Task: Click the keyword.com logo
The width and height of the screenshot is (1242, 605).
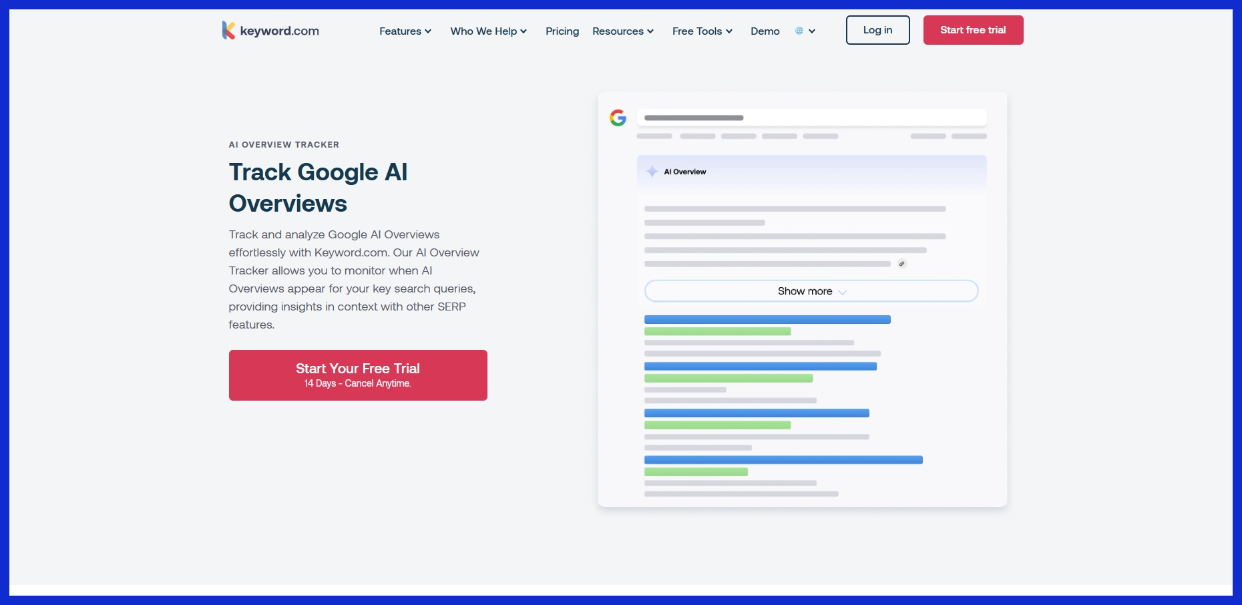Action: (x=270, y=30)
